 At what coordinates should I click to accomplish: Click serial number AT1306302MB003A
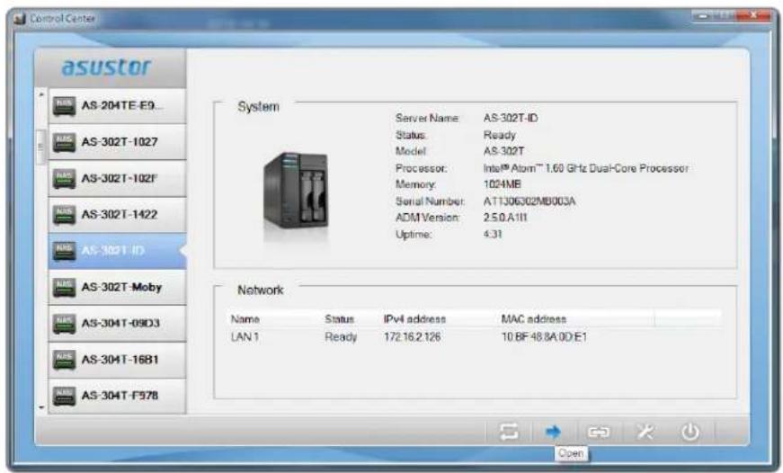(529, 201)
